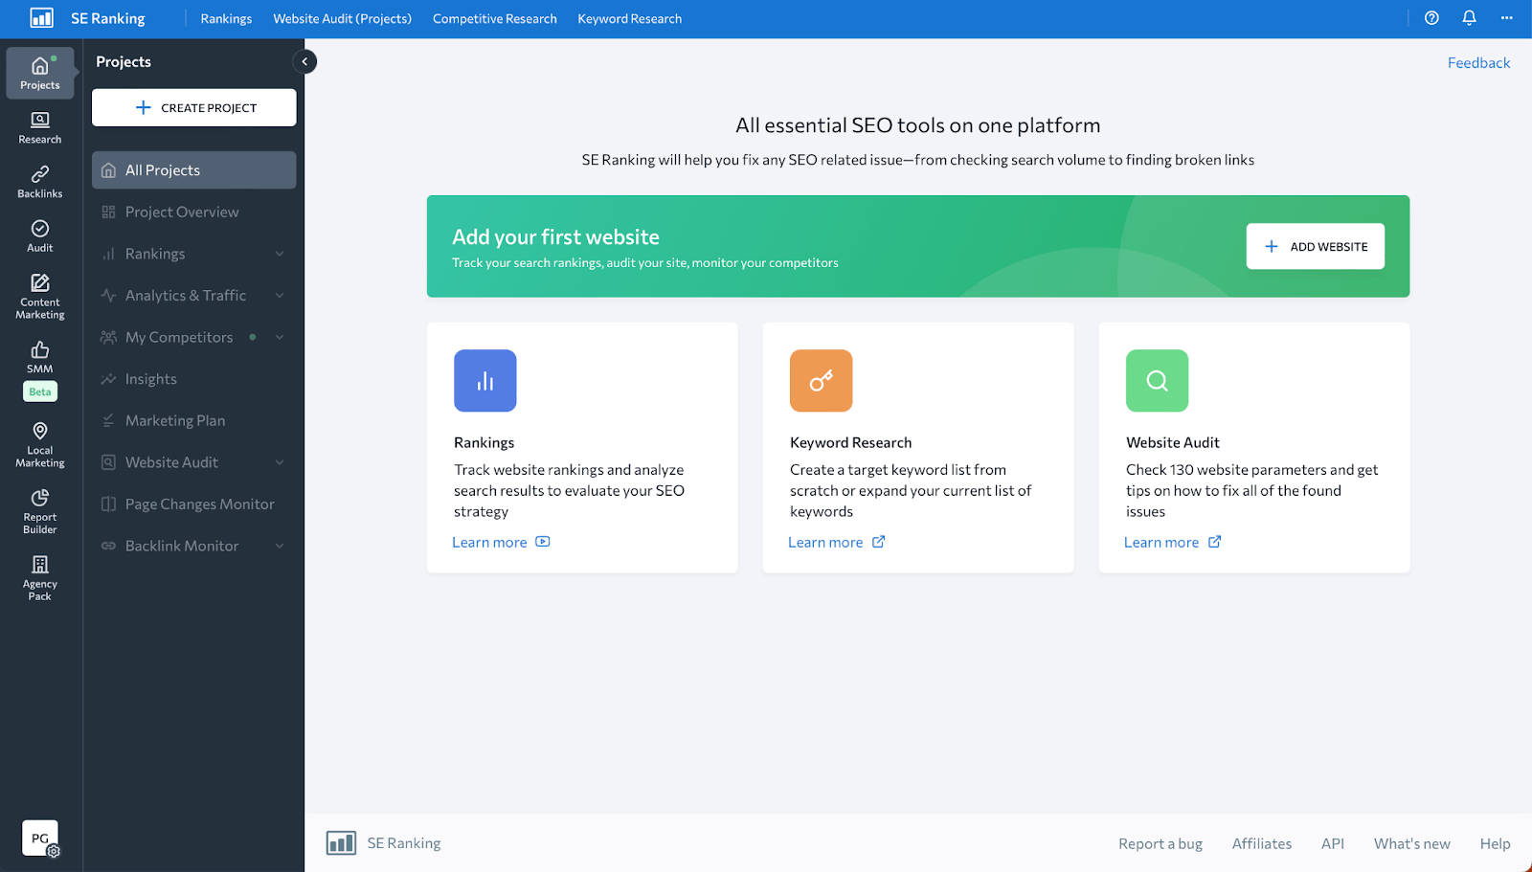Viewport: 1532px width, 872px height.
Task: Collapse the Projects side panel
Action: (304, 61)
